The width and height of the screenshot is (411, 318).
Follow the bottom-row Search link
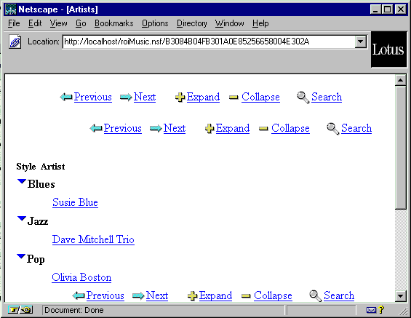[x=339, y=295]
